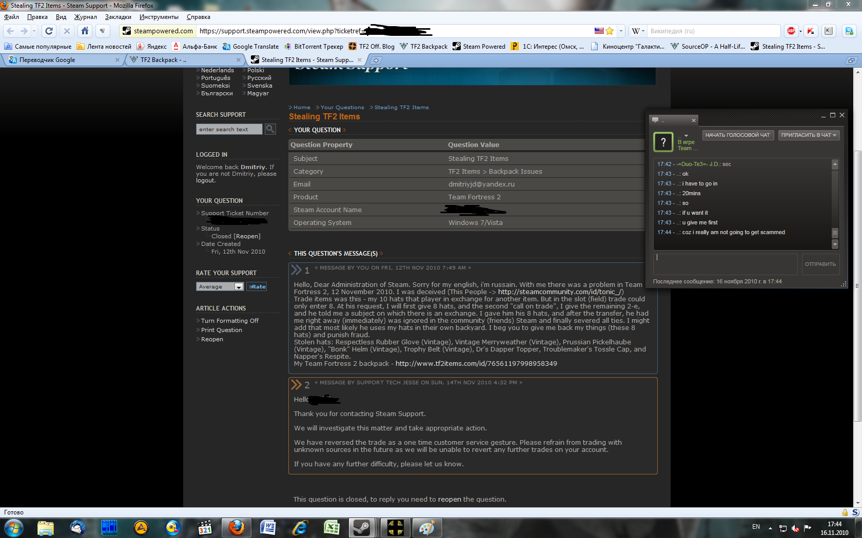Switch to Steam on the taskbar
The height and width of the screenshot is (538, 862).
point(362,527)
